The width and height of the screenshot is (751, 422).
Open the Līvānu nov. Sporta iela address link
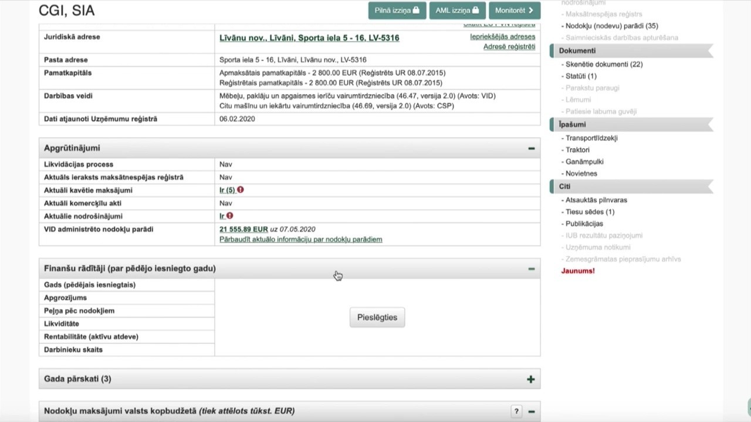pyautogui.click(x=309, y=38)
